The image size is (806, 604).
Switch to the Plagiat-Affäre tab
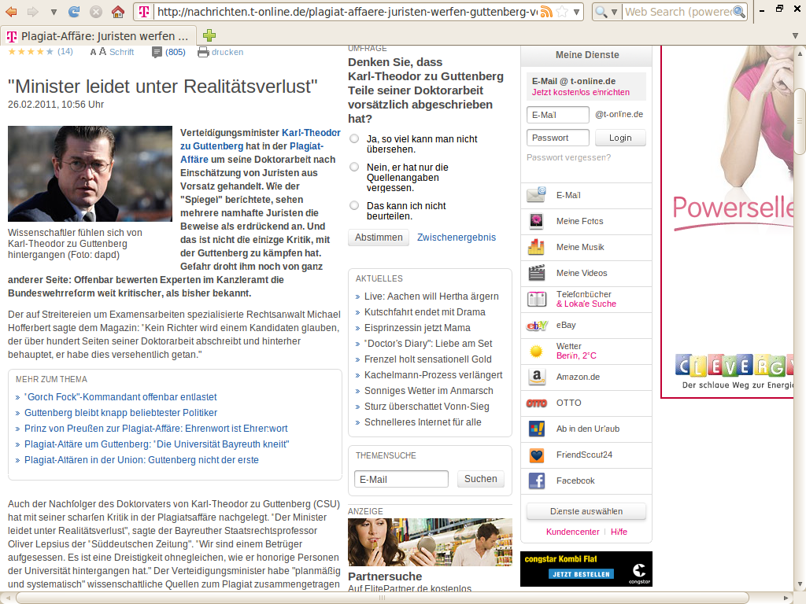(x=98, y=36)
